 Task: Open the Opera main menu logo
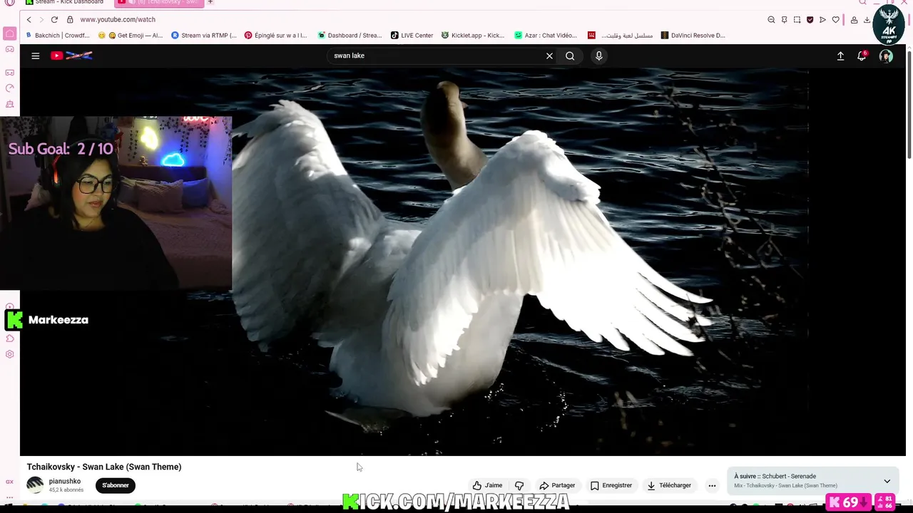(x=9, y=3)
